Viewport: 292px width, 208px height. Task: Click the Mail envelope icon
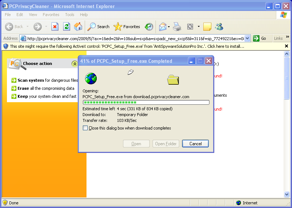tap(162, 27)
